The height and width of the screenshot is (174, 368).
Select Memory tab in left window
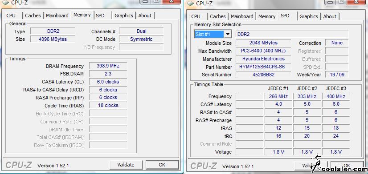82,15
